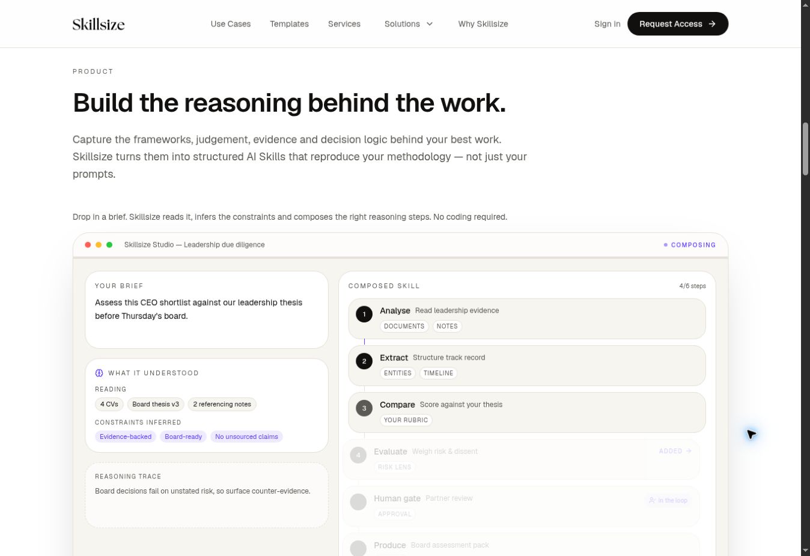810x556 pixels.
Task: Click the Skillsize logo
Action: click(x=99, y=24)
